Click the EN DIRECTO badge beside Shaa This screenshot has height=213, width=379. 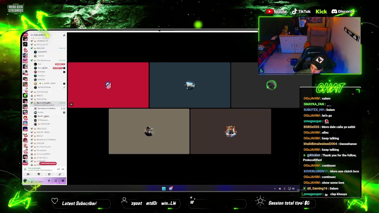[57, 68]
